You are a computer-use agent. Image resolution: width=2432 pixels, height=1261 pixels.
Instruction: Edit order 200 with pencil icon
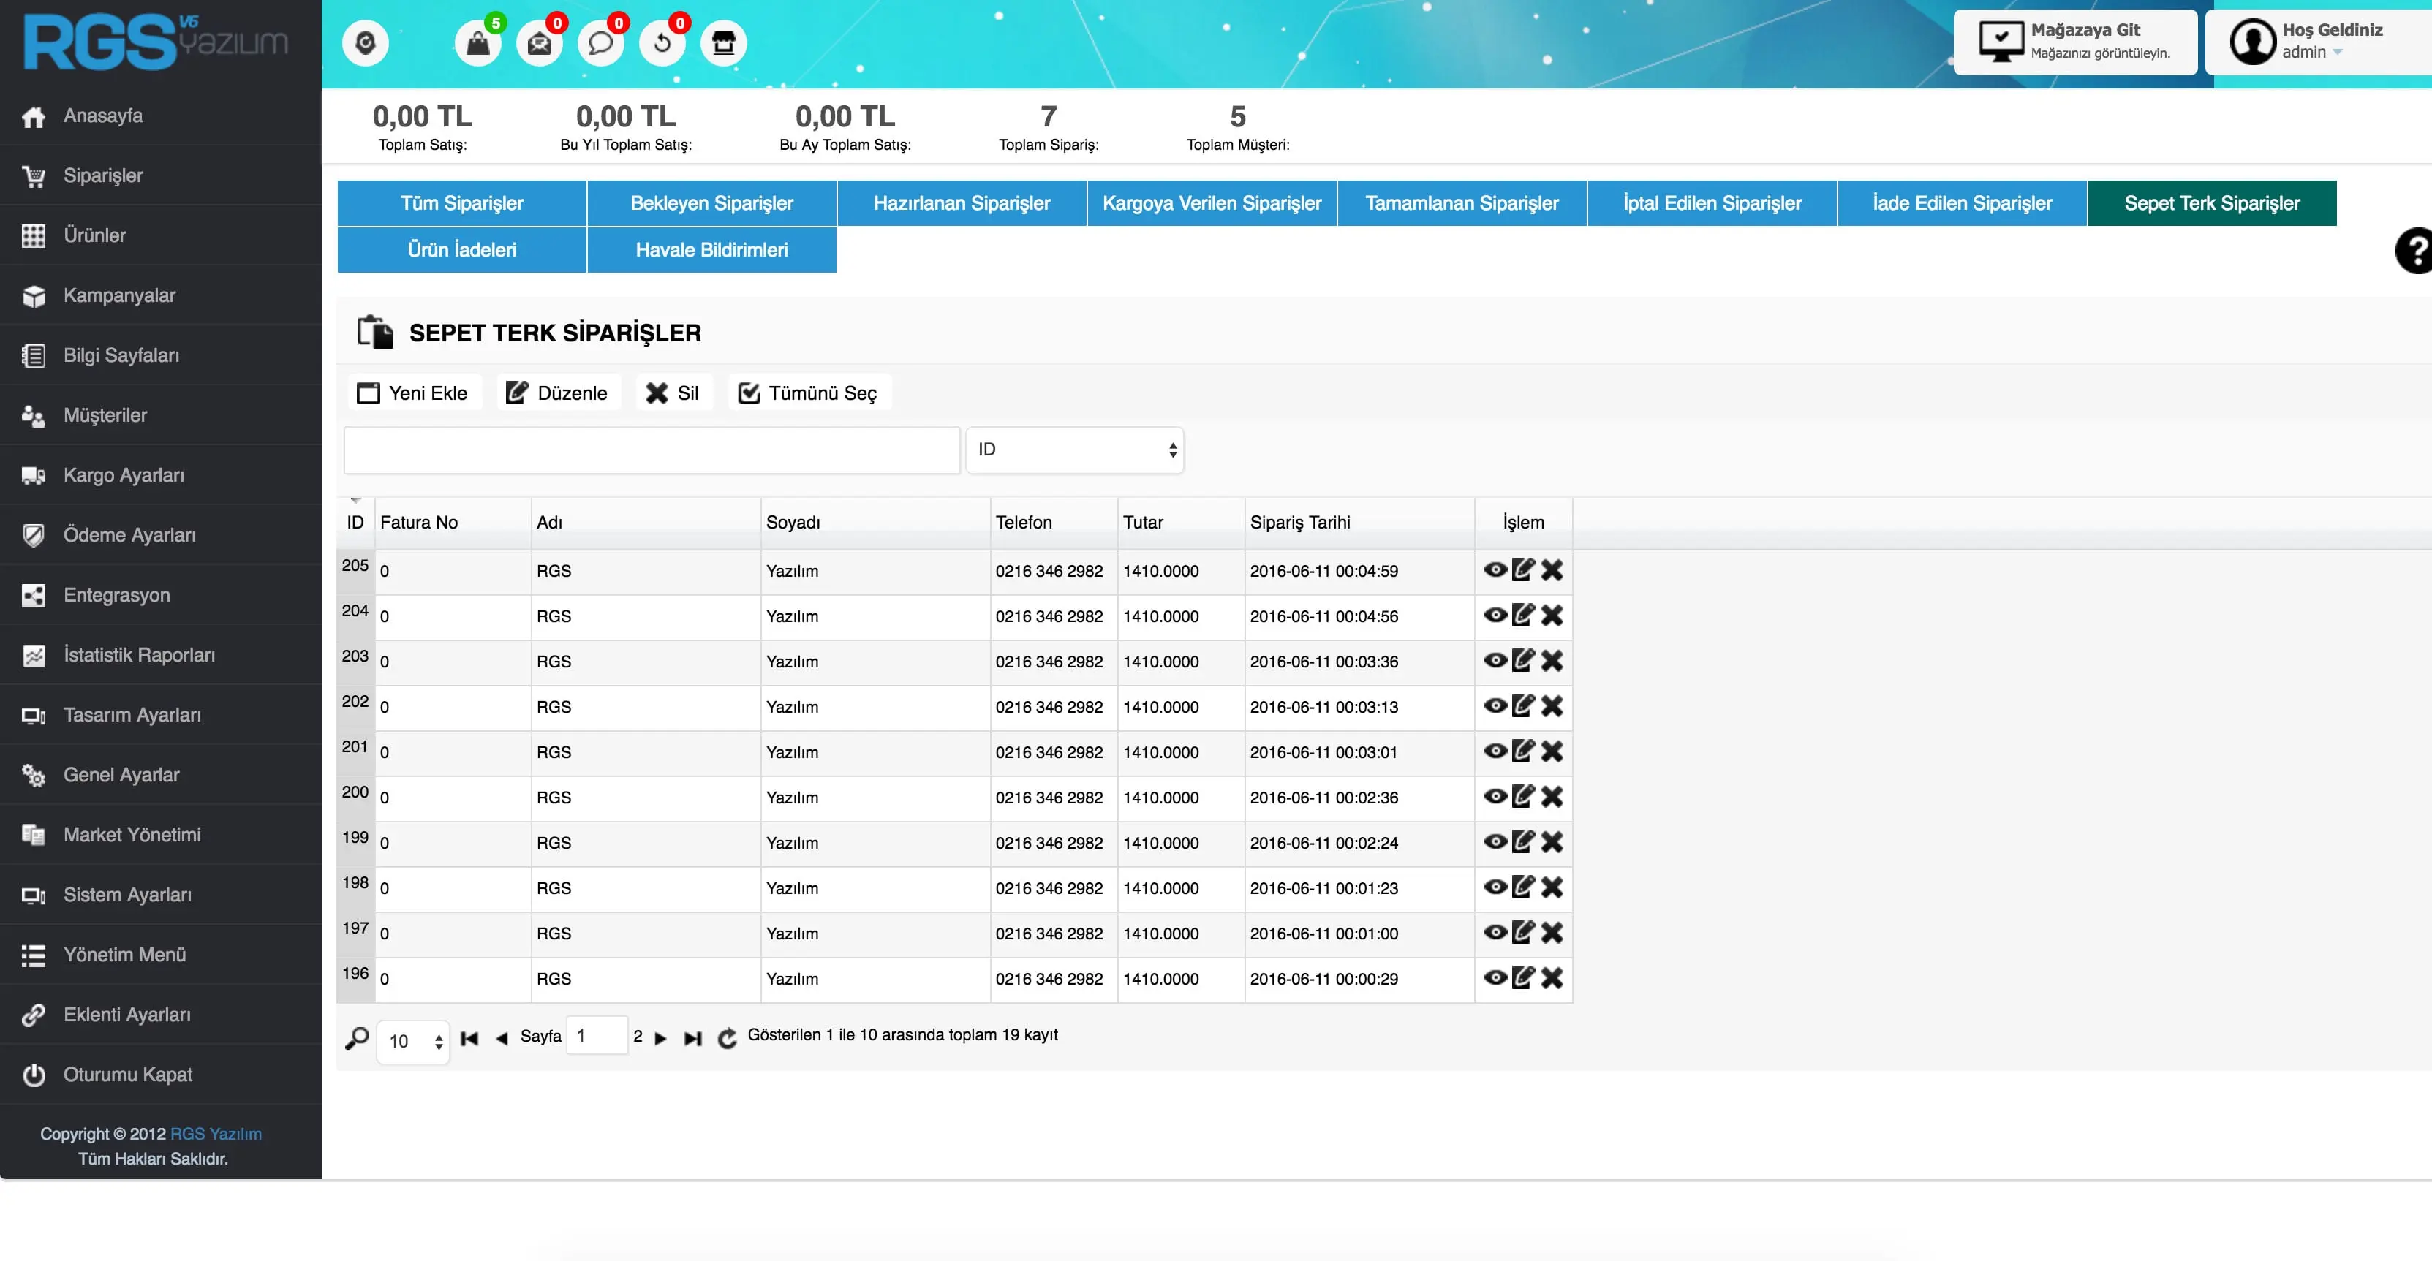pos(1523,797)
